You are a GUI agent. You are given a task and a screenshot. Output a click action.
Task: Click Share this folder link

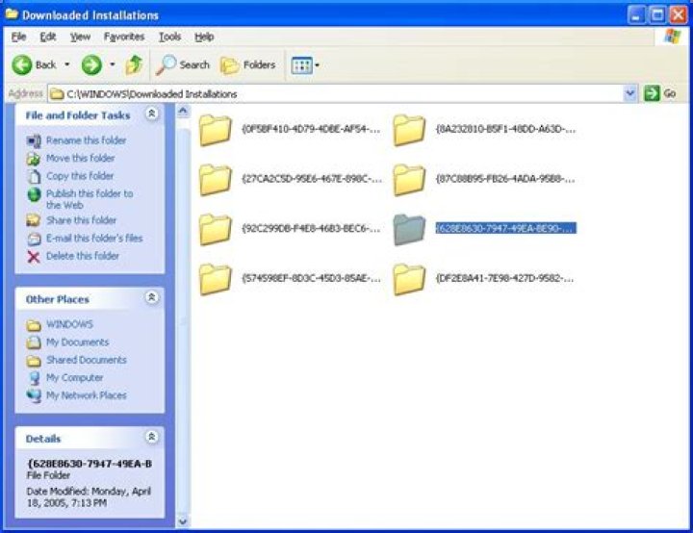pos(81,220)
